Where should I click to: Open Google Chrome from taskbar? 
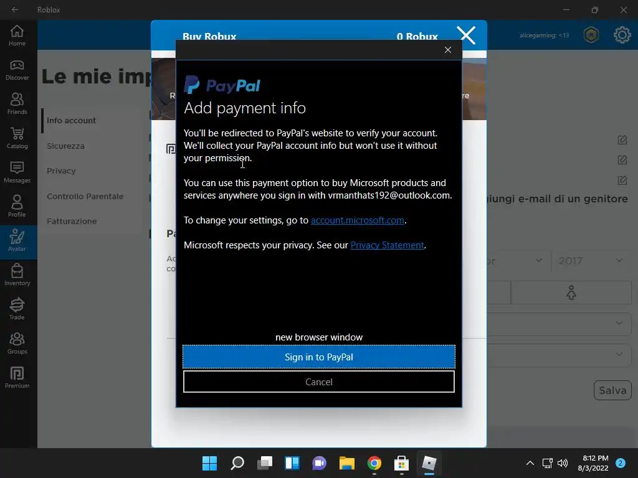[374, 463]
